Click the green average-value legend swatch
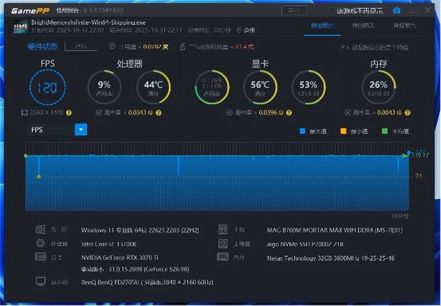441x306 pixels. coord(385,131)
